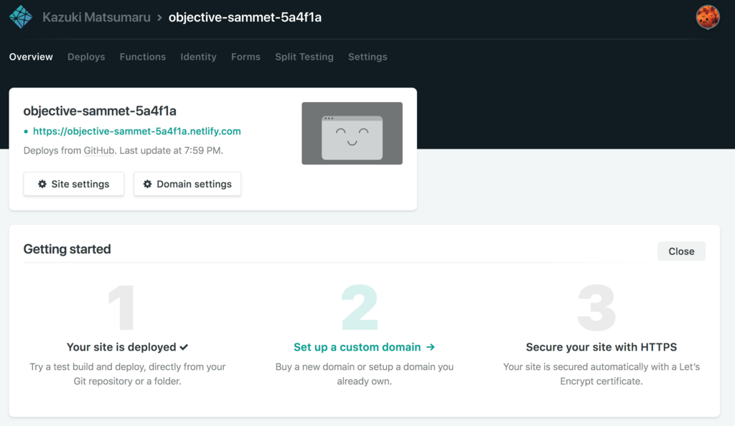Open Domain settings
735x426 pixels.
187,184
